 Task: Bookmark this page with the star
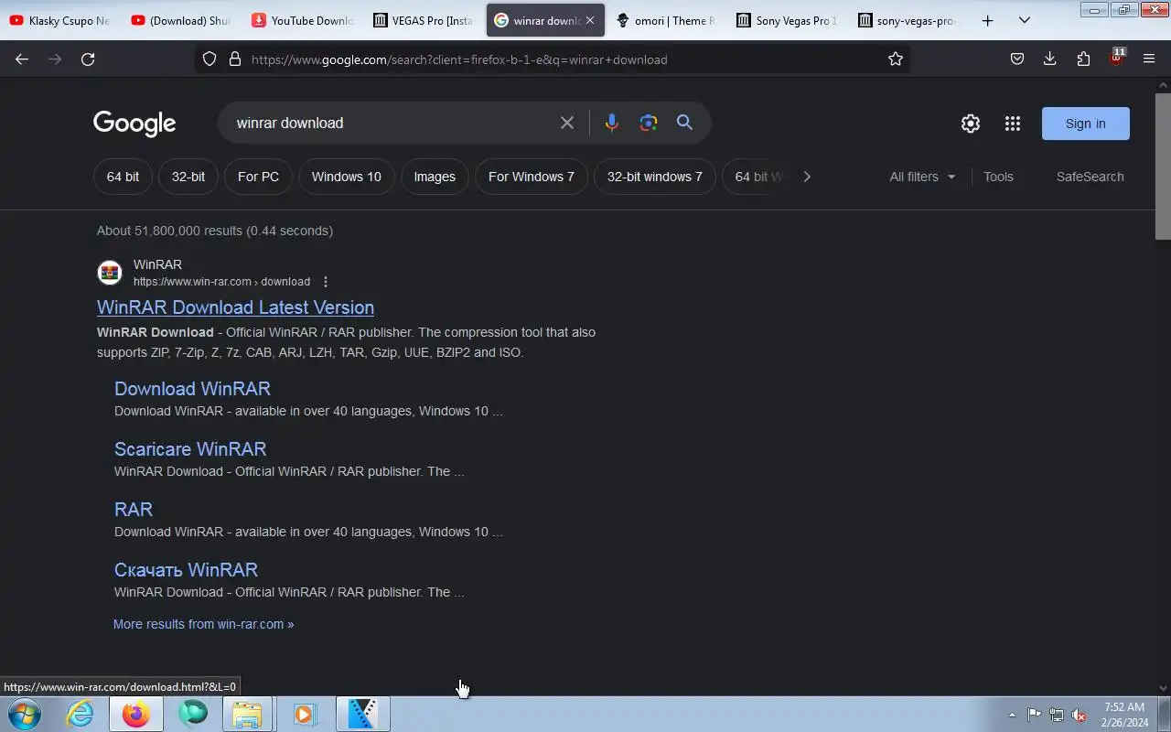896,59
